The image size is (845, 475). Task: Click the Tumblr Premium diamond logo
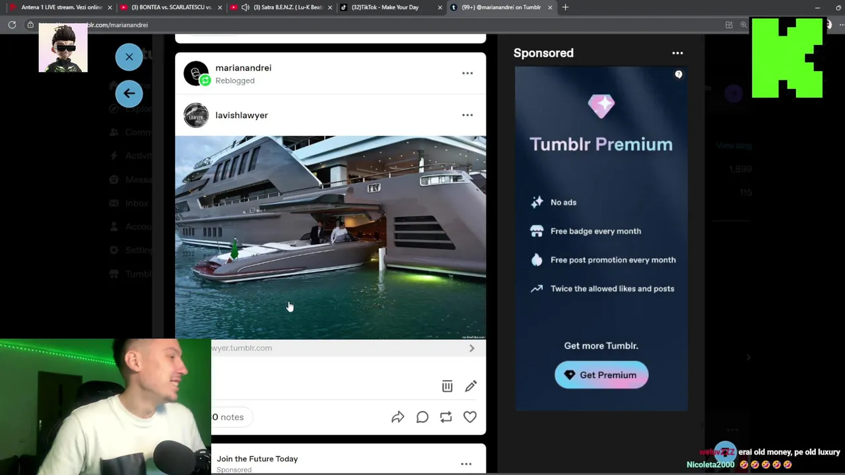tap(601, 106)
